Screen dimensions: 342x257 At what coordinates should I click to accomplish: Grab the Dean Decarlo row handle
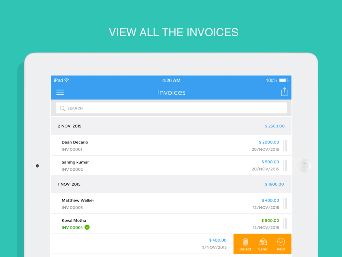285,146
